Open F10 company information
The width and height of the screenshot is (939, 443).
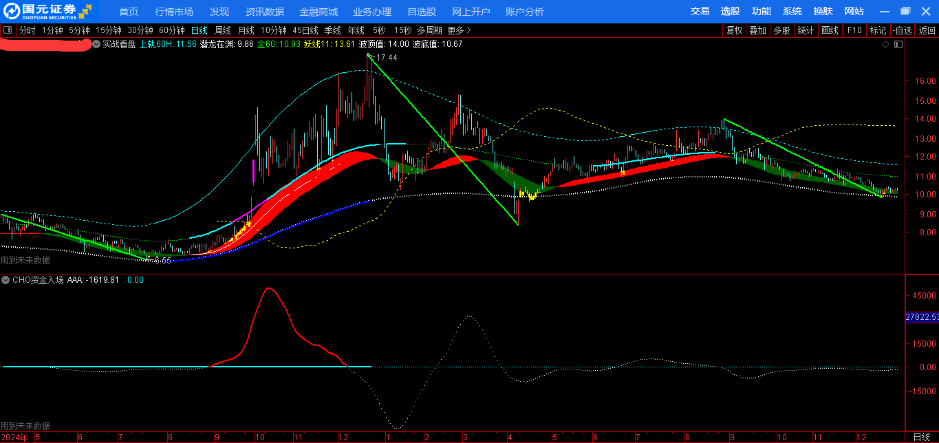point(854,30)
